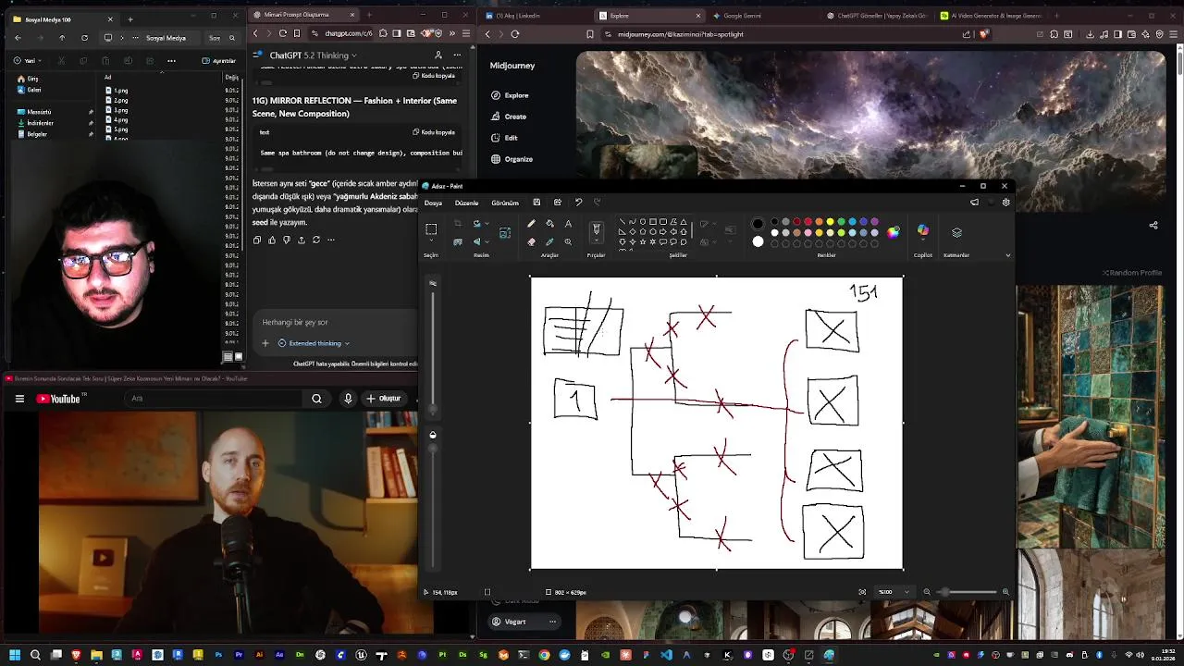Click the rectangular selection tool in Paint
This screenshot has width=1184, height=666.
tap(431, 229)
